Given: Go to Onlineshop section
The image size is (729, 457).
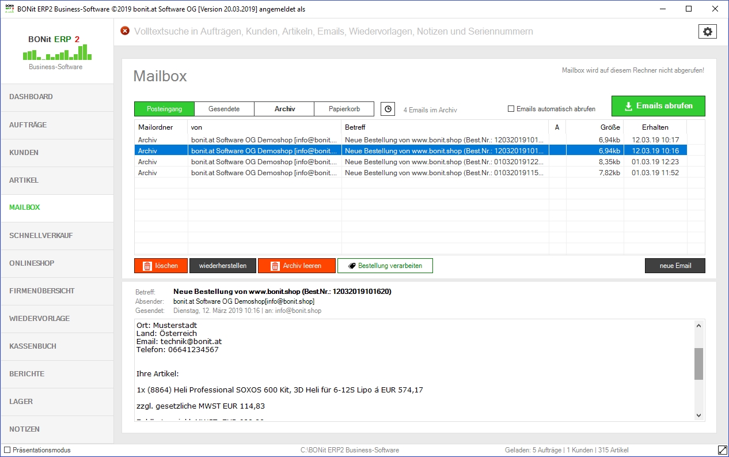Looking at the screenshot, I should tap(56, 263).
